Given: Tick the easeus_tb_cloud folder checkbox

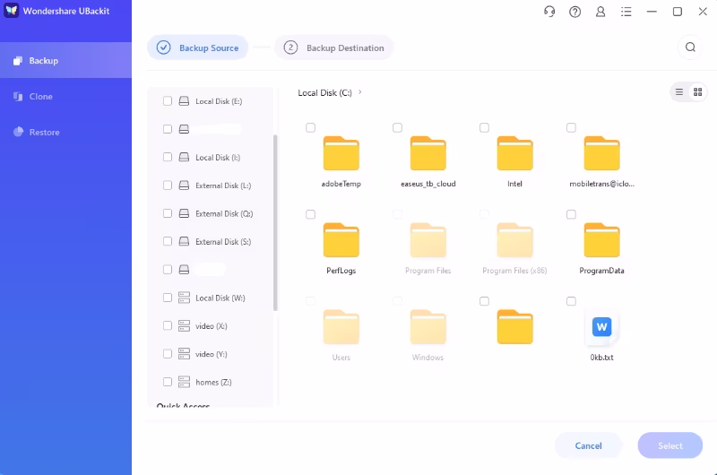Looking at the screenshot, I should (x=397, y=127).
